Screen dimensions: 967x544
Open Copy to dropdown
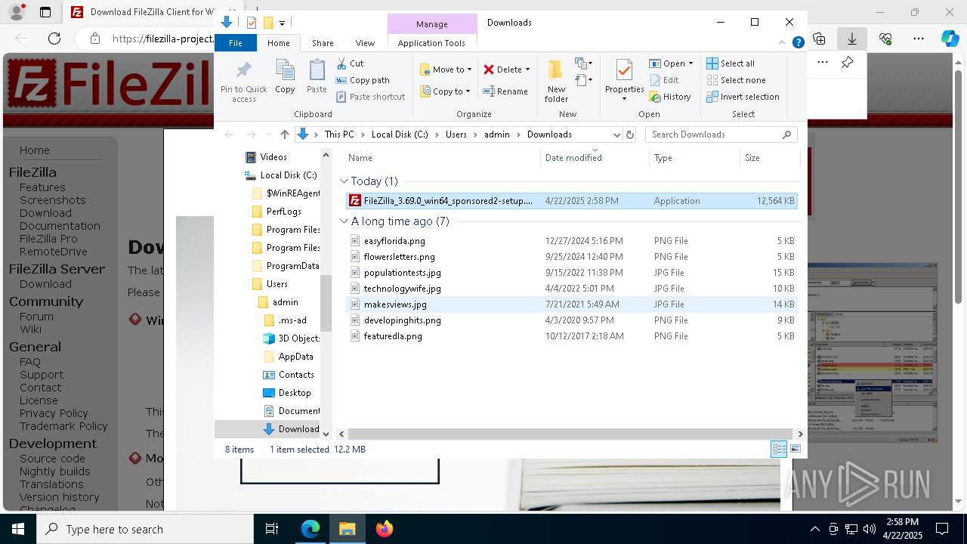tap(446, 91)
